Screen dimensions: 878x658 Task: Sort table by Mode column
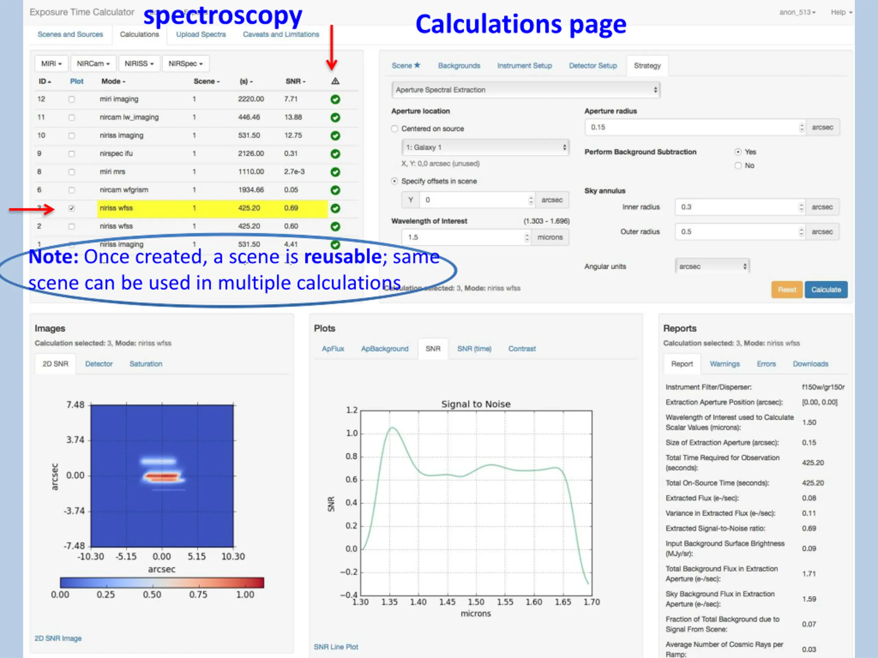click(x=113, y=81)
